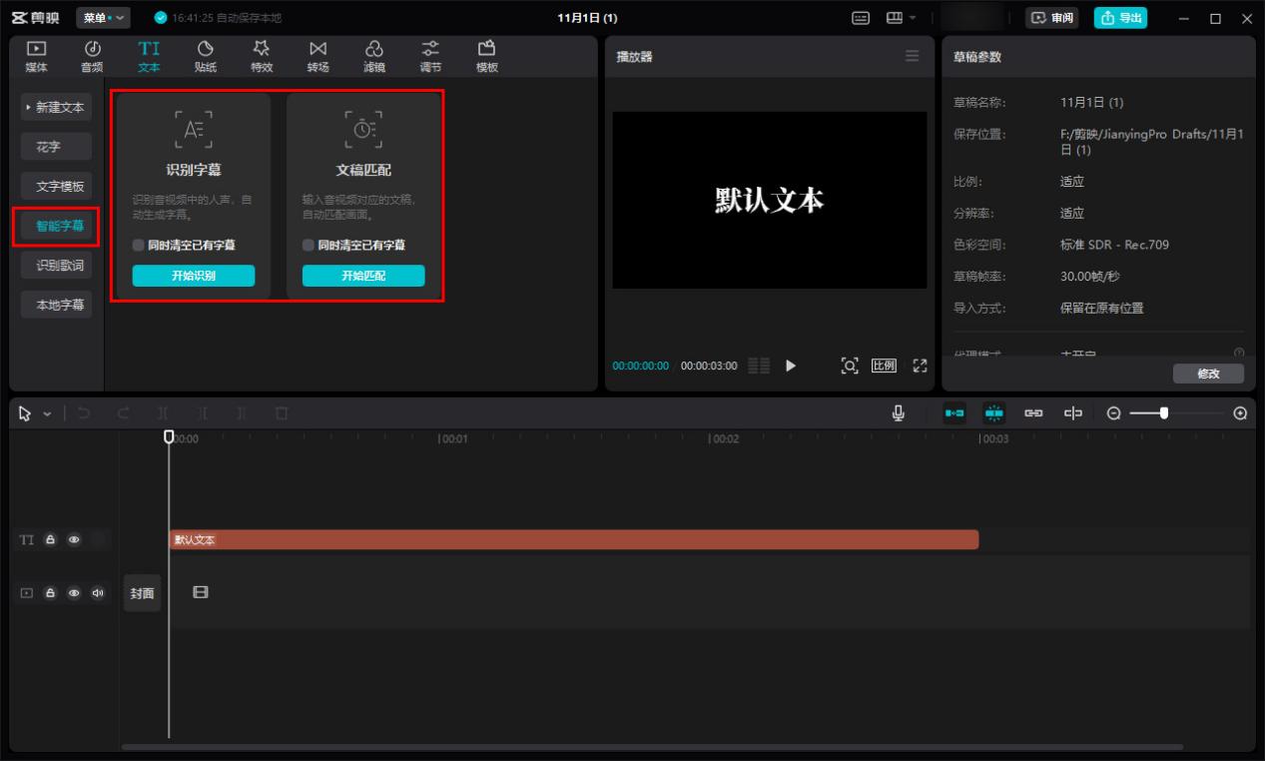Select 识别歌词 in the left sidebar
Viewport: 1265px width, 761px height.
pyautogui.click(x=57, y=265)
